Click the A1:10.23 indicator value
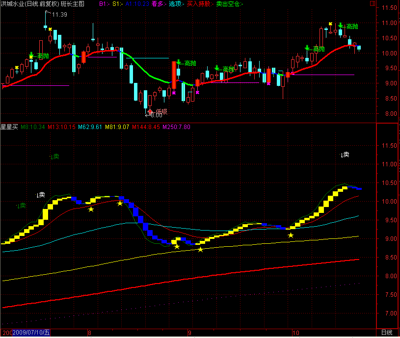 tap(137, 4)
